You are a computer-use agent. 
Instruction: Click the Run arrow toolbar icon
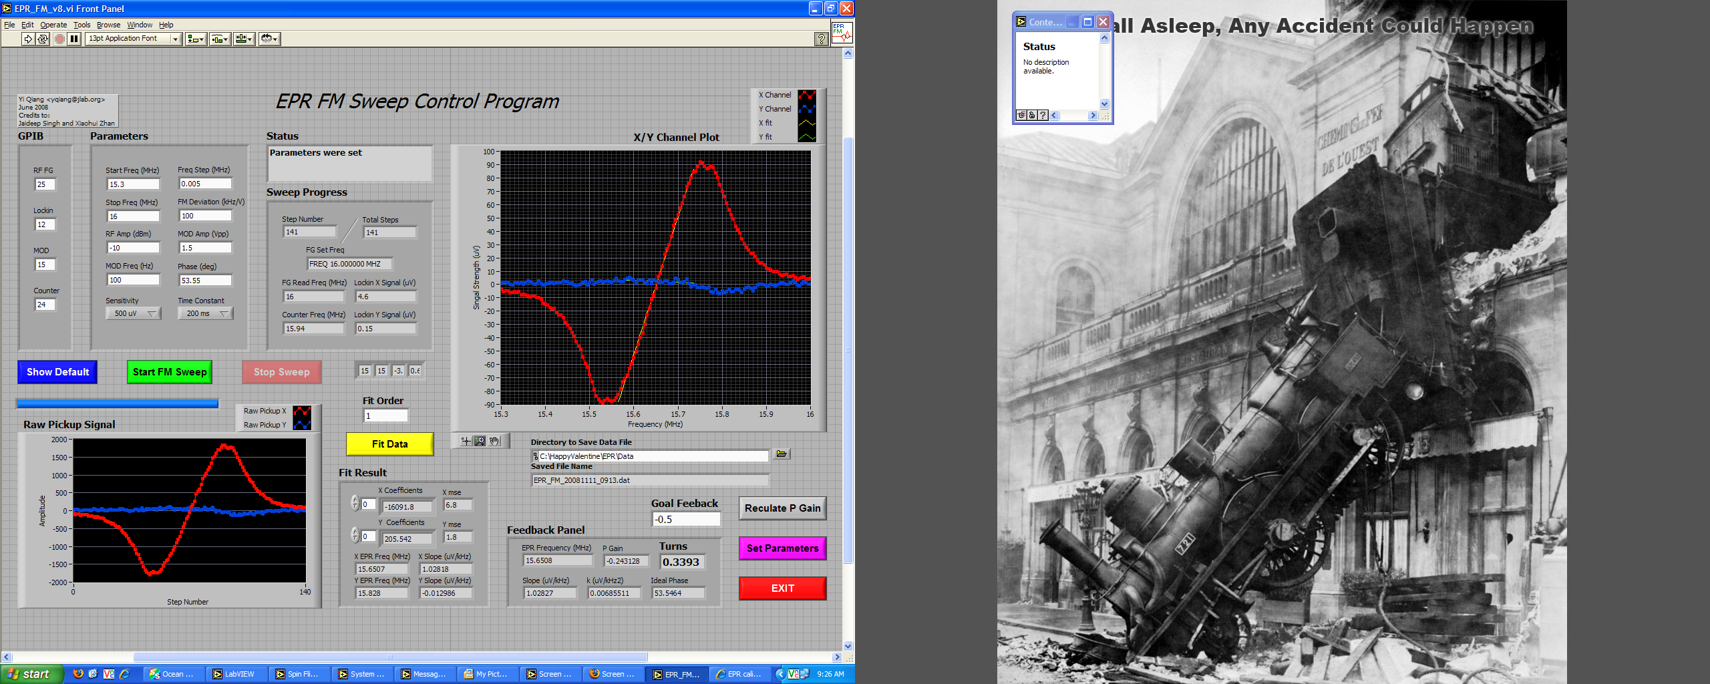[x=28, y=39]
